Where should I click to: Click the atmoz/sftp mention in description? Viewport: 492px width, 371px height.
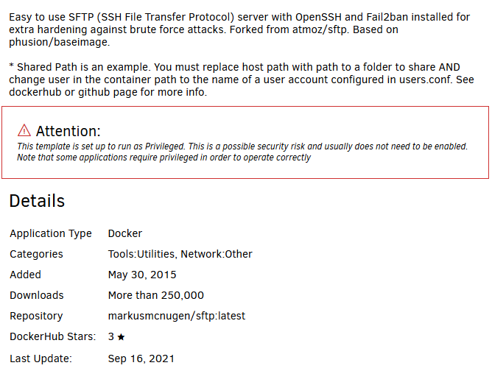(320, 29)
